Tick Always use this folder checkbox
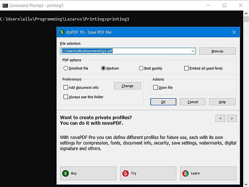Image resolution: width=249 pixels, height=187 pixels. 66,97
